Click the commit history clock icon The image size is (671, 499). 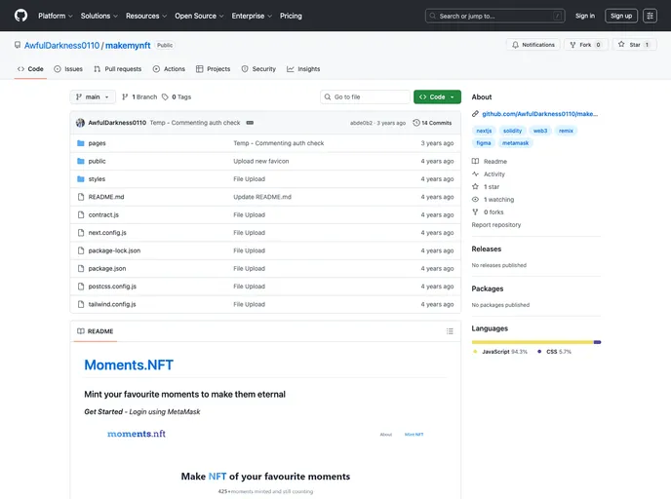(416, 123)
